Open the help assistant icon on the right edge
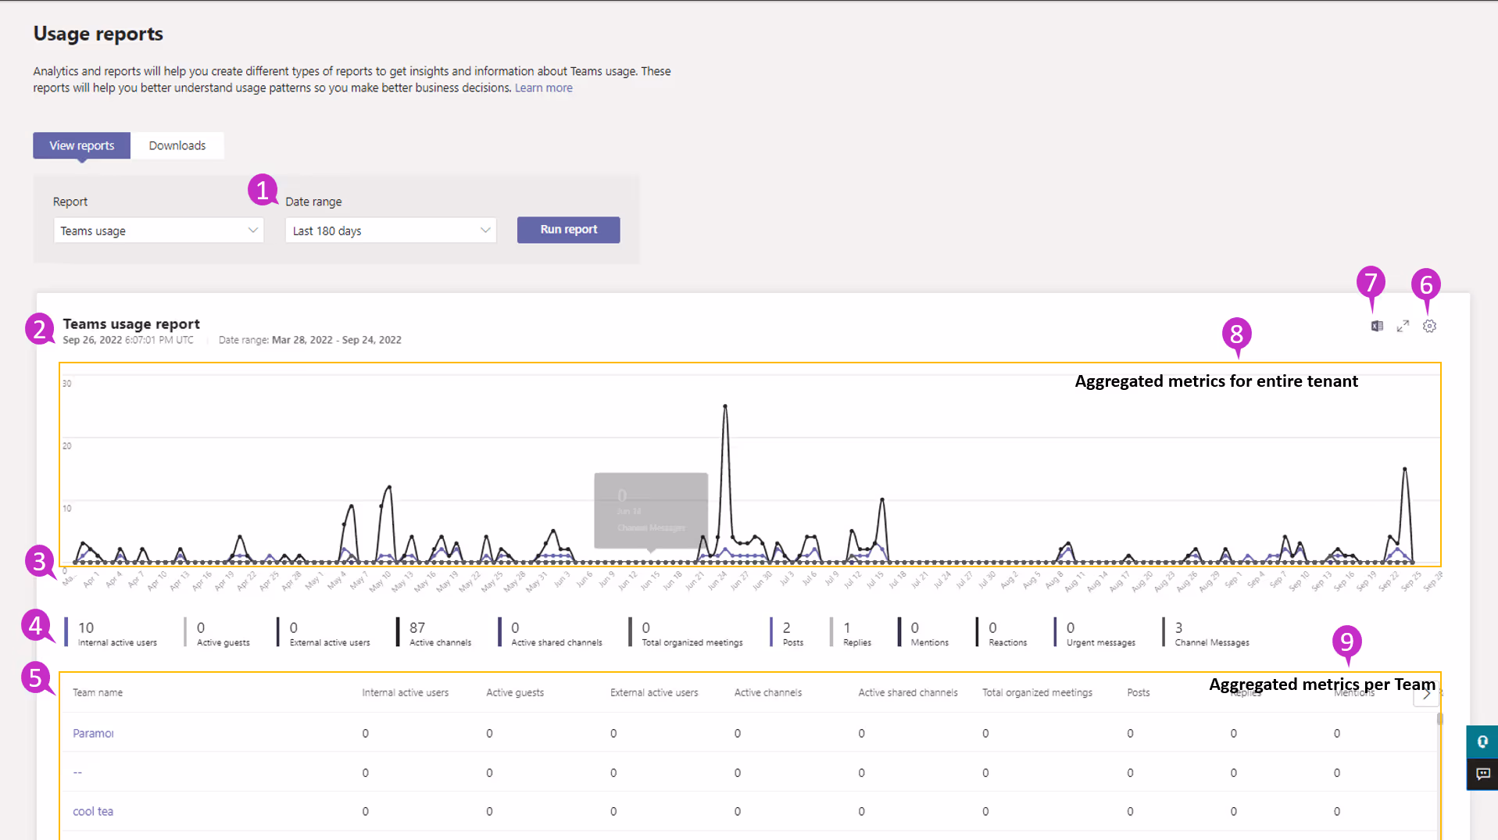 (1482, 742)
